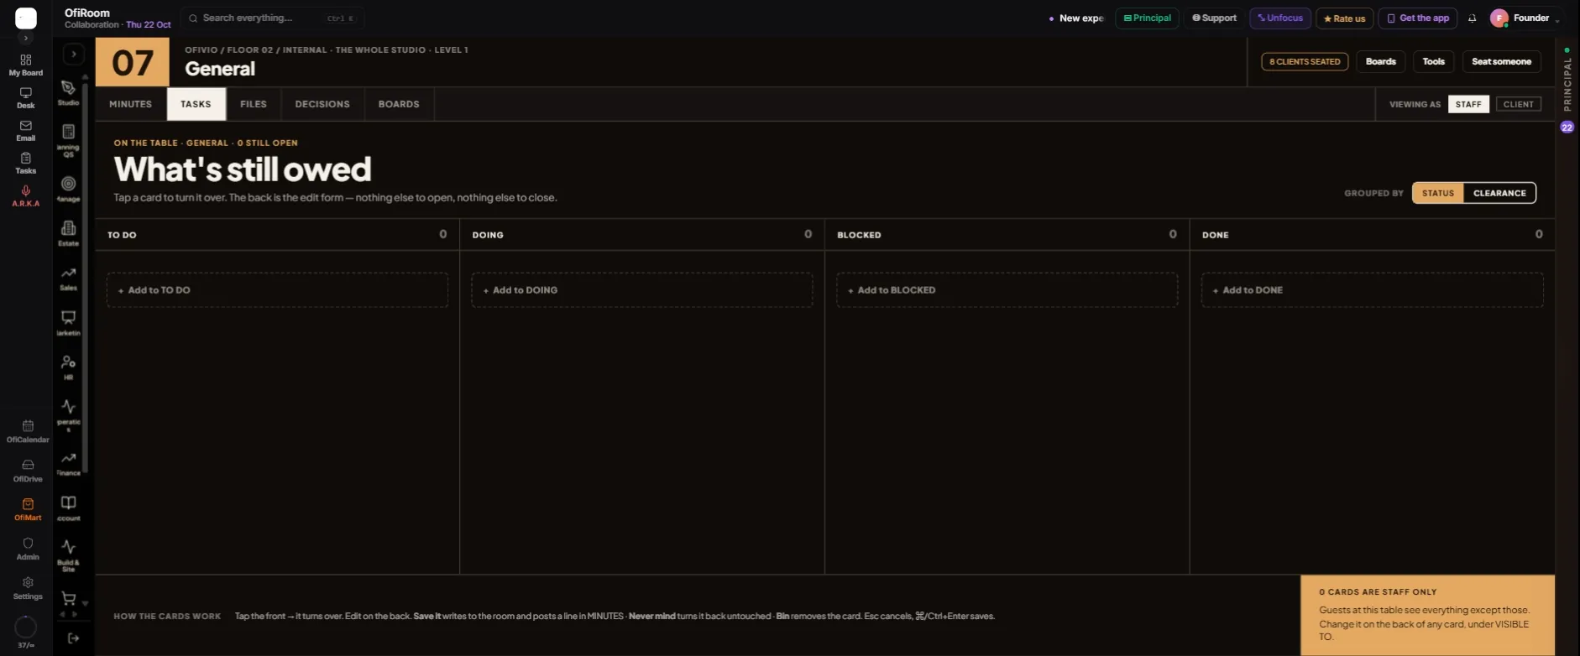1580x656 pixels.
Task: Click the logout icon at sidebar bottom
Action: pyautogui.click(x=73, y=638)
